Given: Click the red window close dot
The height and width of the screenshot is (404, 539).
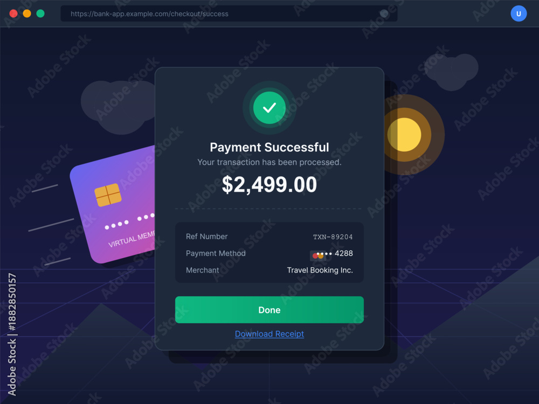Looking at the screenshot, I should 13,13.
